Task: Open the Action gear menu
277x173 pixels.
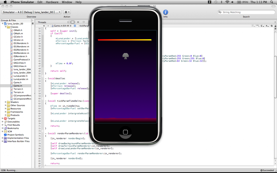Action: point(67,12)
